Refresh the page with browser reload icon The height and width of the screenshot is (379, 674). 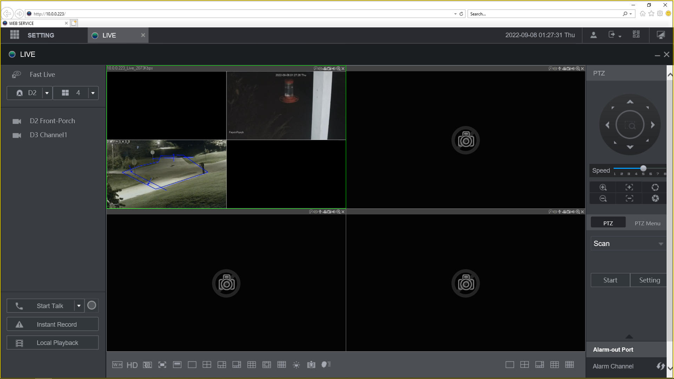click(x=461, y=14)
